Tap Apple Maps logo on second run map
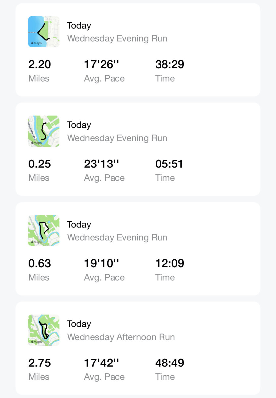The image size is (276, 398). 36,143
